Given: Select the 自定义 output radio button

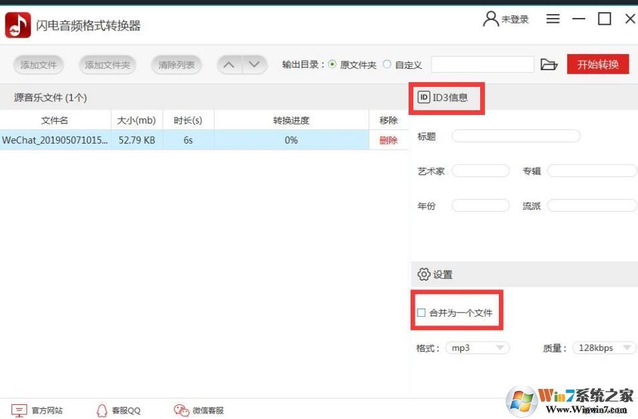Looking at the screenshot, I should [387, 64].
